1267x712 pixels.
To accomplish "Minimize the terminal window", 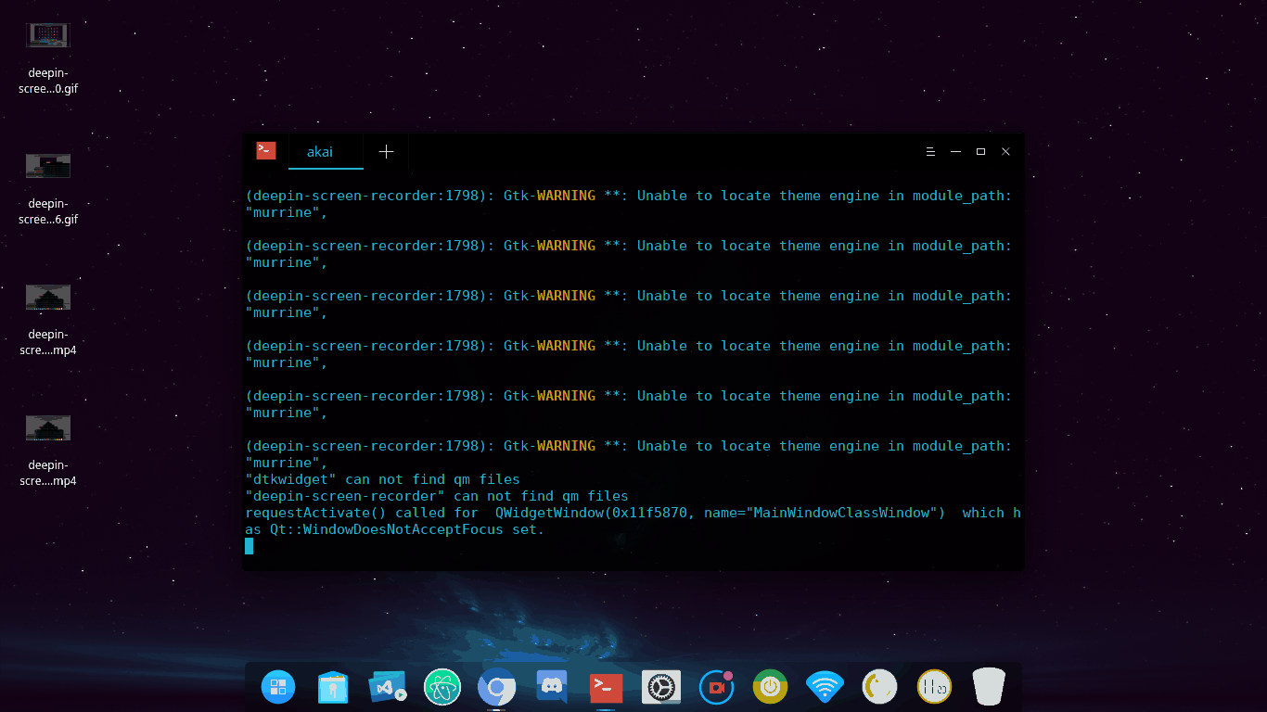I will [x=955, y=151].
